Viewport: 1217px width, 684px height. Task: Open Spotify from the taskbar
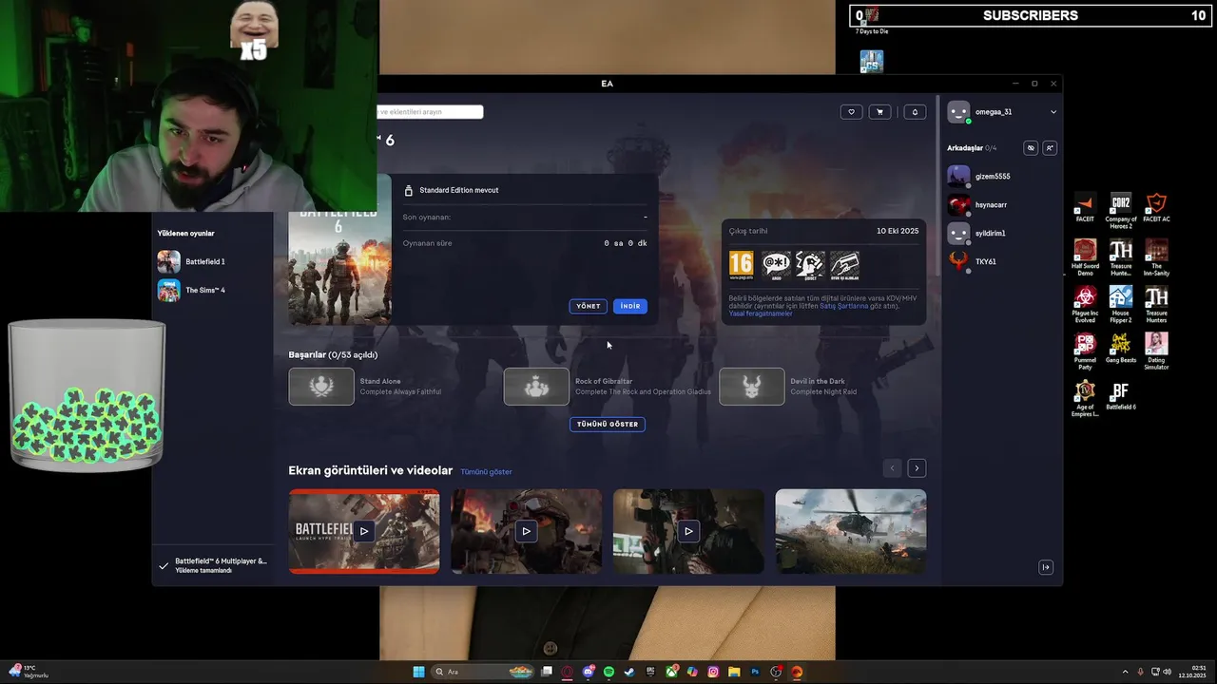(608, 672)
